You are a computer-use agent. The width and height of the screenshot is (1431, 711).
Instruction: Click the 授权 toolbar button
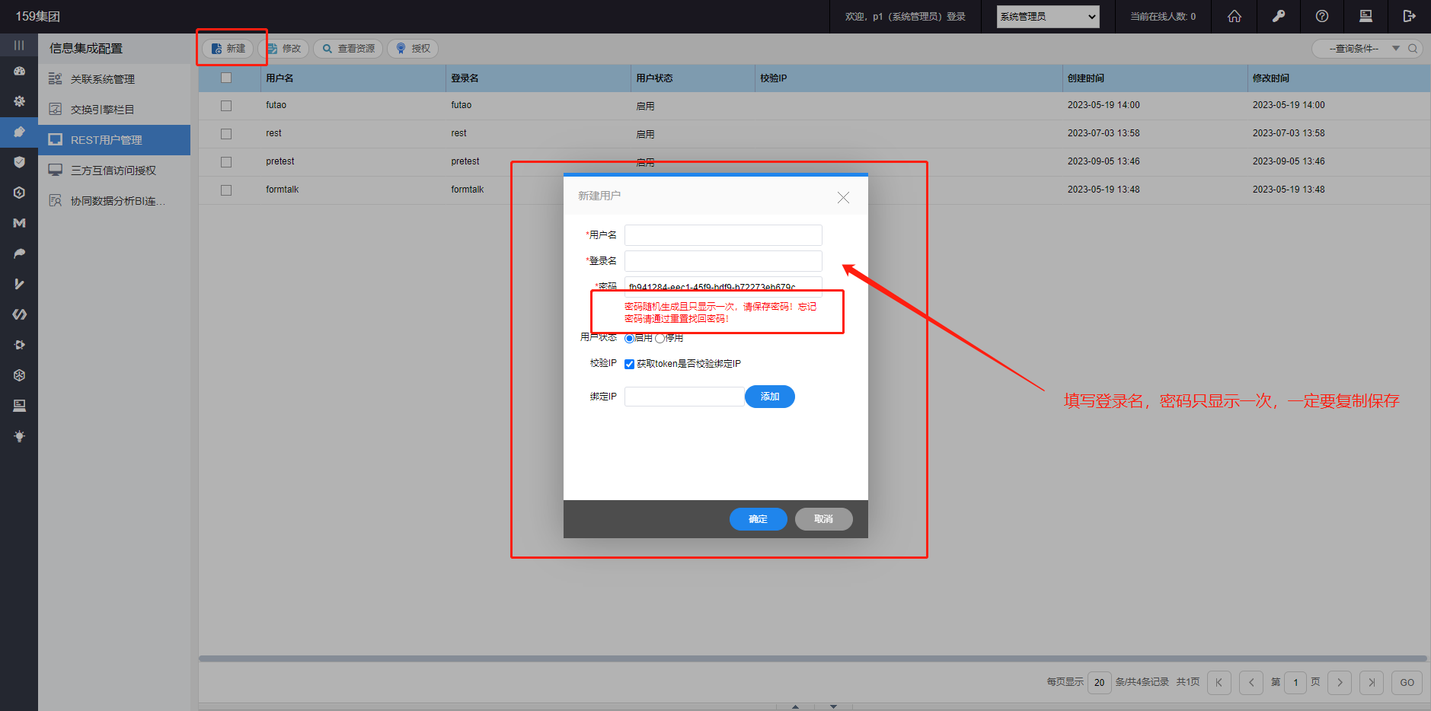click(413, 49)
